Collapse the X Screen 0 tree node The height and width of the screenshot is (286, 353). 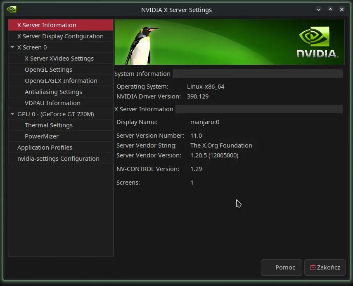click(12, 47)
